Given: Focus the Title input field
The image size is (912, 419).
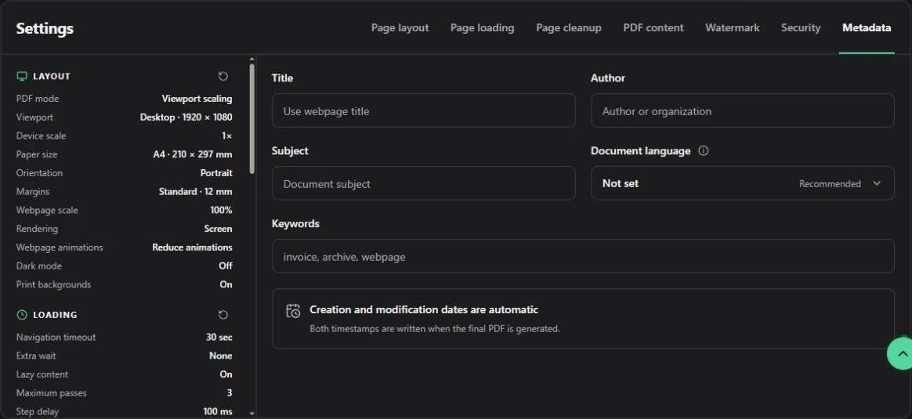Looking at the screenshot, I should (423, 110).
